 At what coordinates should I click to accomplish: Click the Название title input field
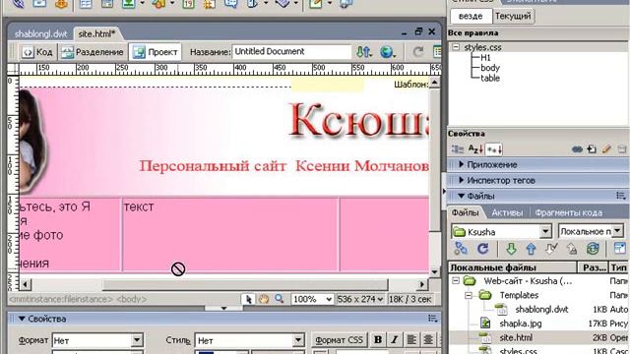(x=291, y=52)
